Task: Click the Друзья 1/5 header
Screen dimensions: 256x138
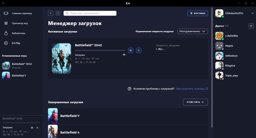Action: (222, 26)
